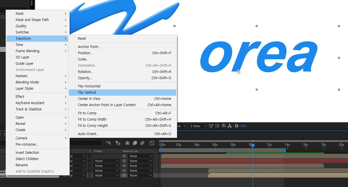Click the work area end handle
Image resolution: width=348 pixels, height=187 pixels.
(285, 150)
